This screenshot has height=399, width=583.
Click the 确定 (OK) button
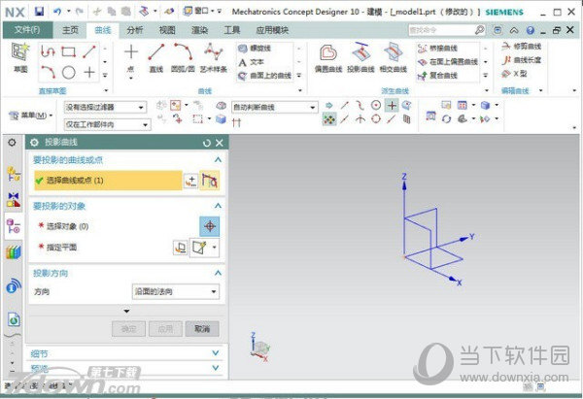(128, 328)
